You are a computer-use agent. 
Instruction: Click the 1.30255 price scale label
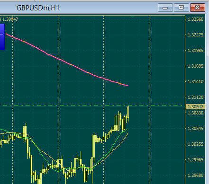click(196, 144)
